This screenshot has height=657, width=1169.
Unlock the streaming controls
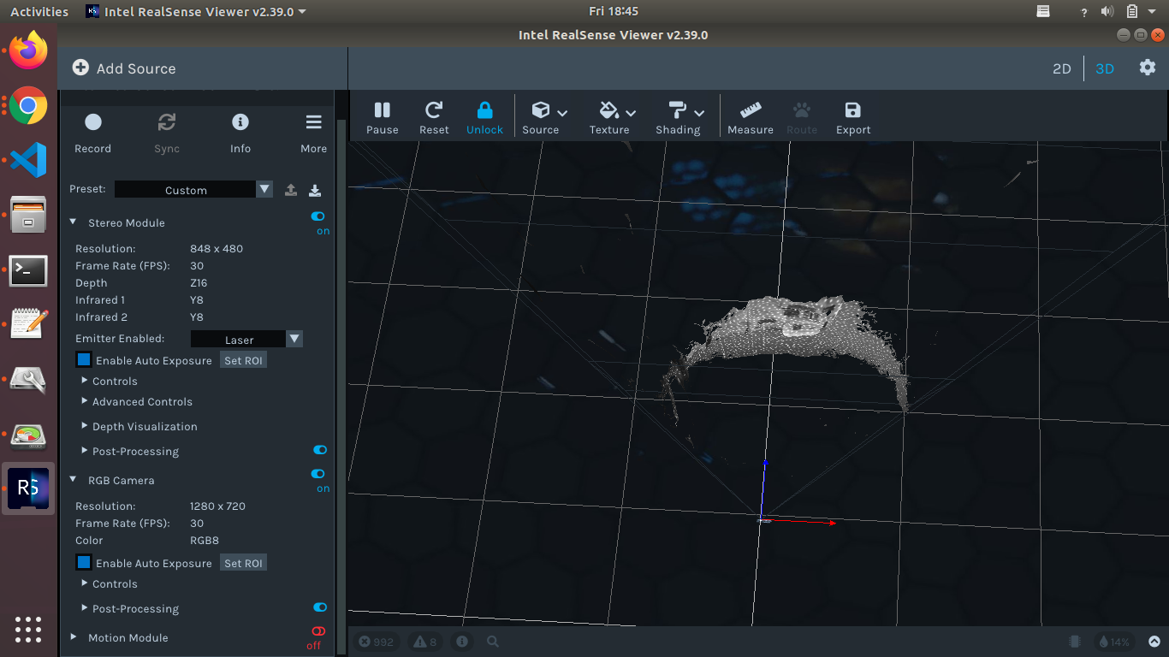pyautogui.click(x=484, y=115)
